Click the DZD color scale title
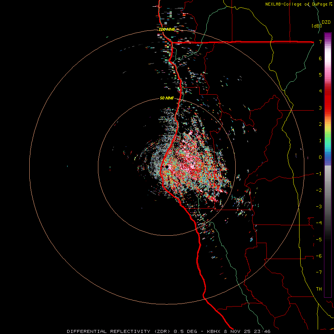The height and width of the screenshot is (334, 334). [326, 22]
